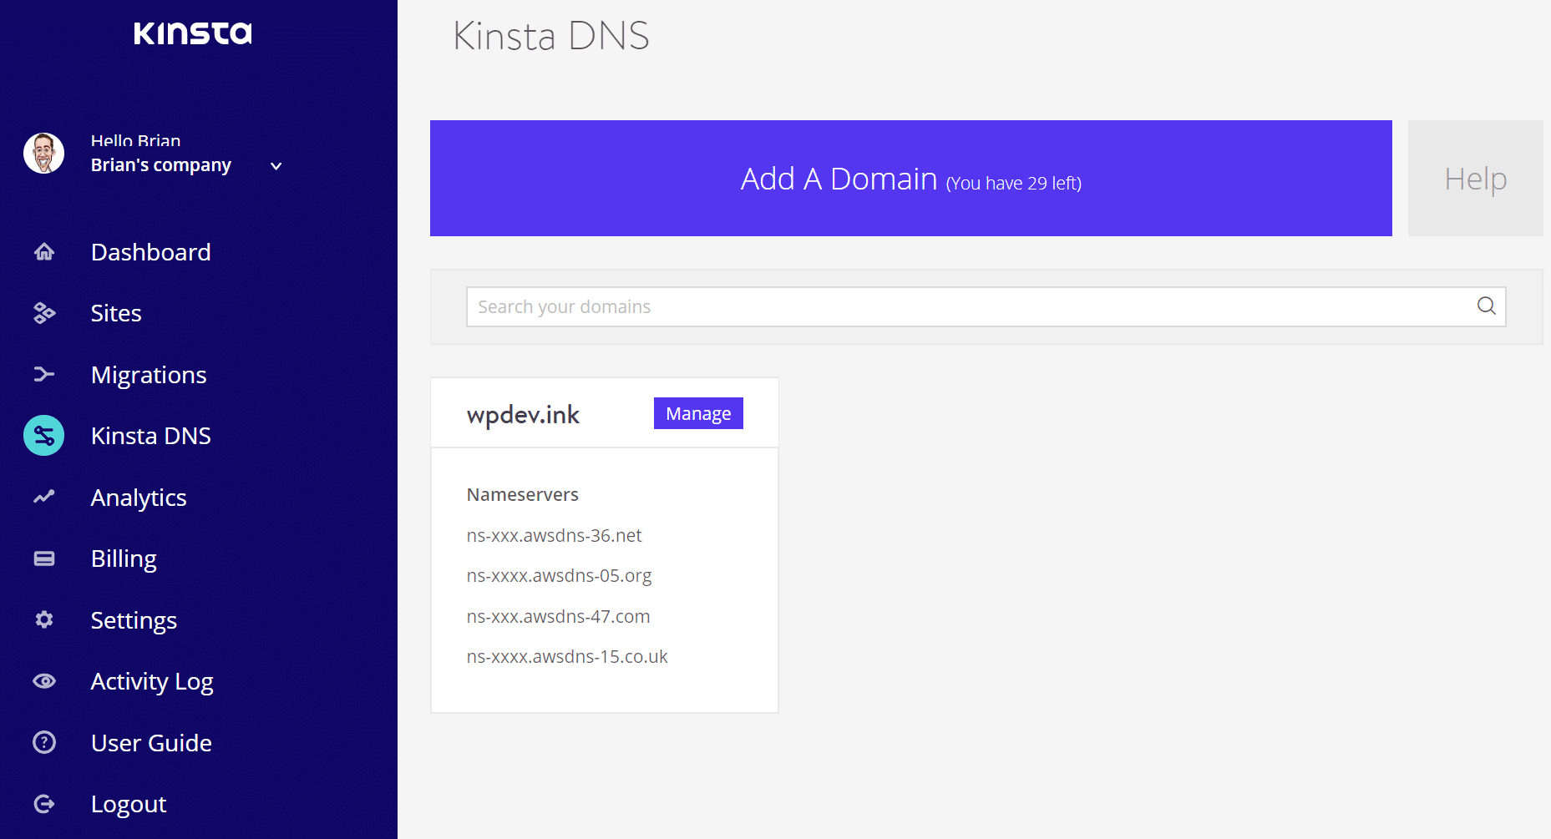The height and width of the screenshot is (839, 1551).
Task: Open Help next to Add A Domain
Action: [1475, 178]
